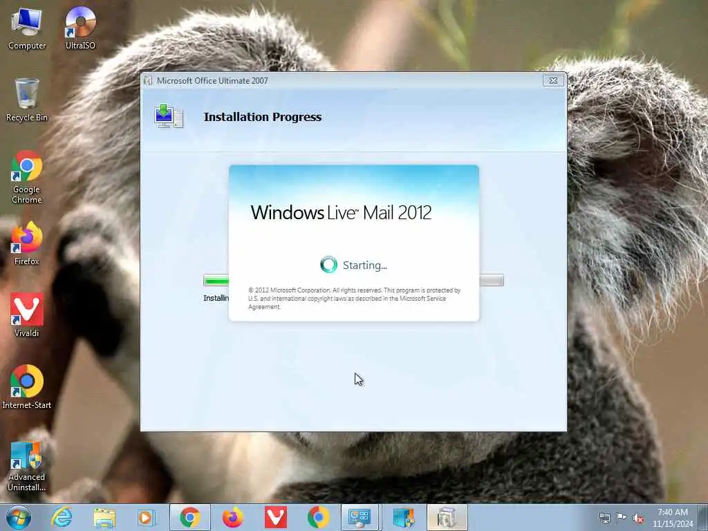Screen dimensions: 708x531
Task: Open Internet Explorer from the taskbar
Action: tap(62, 517)
